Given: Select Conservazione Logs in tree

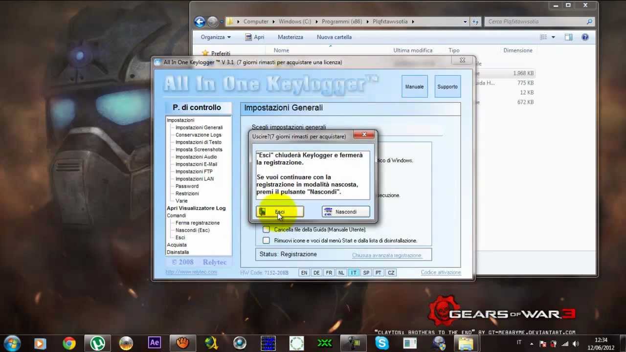Looking at the screenshot, I should click(x=198, y=135).
